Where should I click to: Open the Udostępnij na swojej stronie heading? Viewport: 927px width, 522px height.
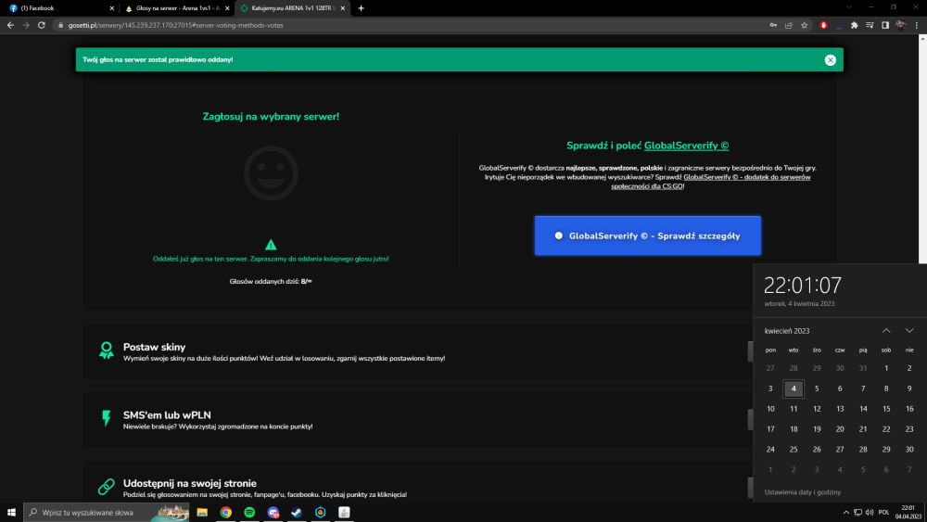click(190, 483)
